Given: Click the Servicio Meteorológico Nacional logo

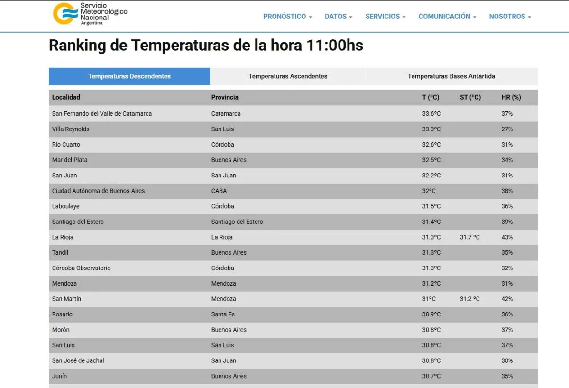Looking at the screenshot, I should 90,14.
